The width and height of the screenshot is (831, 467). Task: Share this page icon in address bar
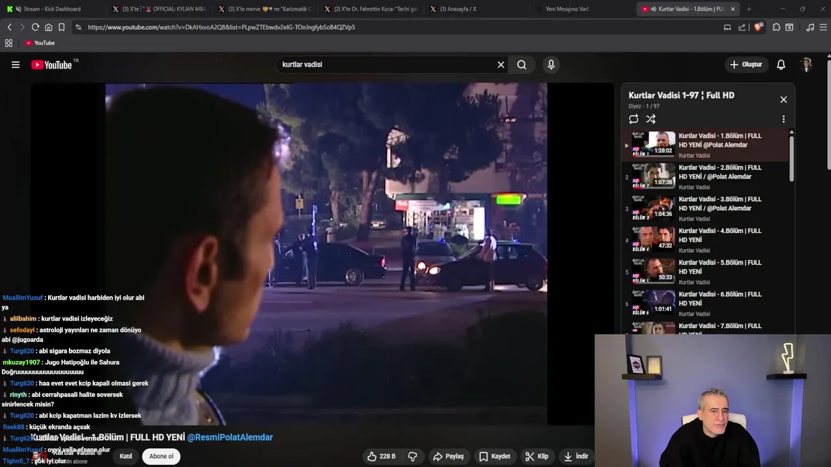click(742, 27)
